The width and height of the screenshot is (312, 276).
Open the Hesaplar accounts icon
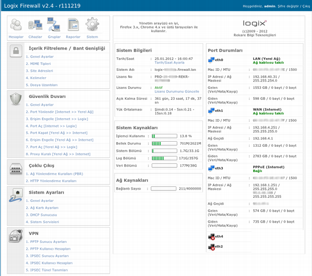[x=16, y=25]
